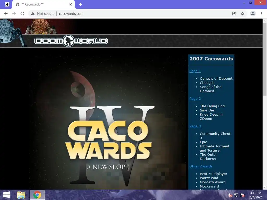Image resolution: width=267 pixels, height=200 pixels.
Task: Restore down the Chrome window
Action: (x=251, y=3)
